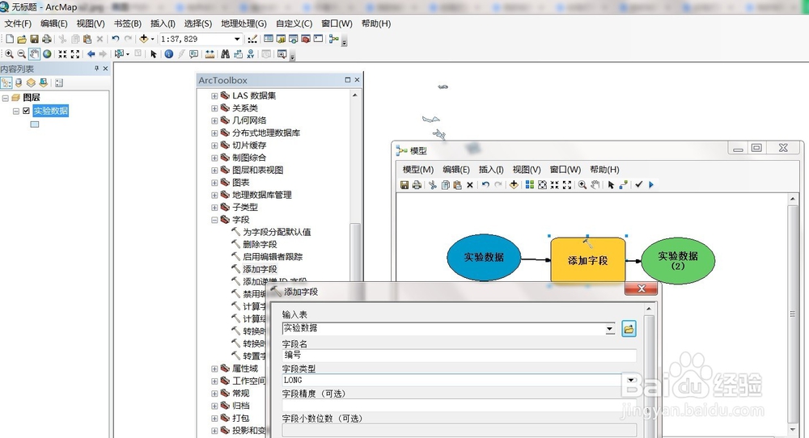Click the 实验数据 layer symbol swatch
This screenshot has width=809, height=438.
point(35,124)
